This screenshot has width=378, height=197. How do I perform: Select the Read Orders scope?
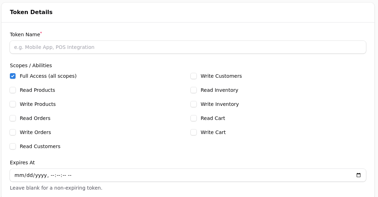(13, 118)
